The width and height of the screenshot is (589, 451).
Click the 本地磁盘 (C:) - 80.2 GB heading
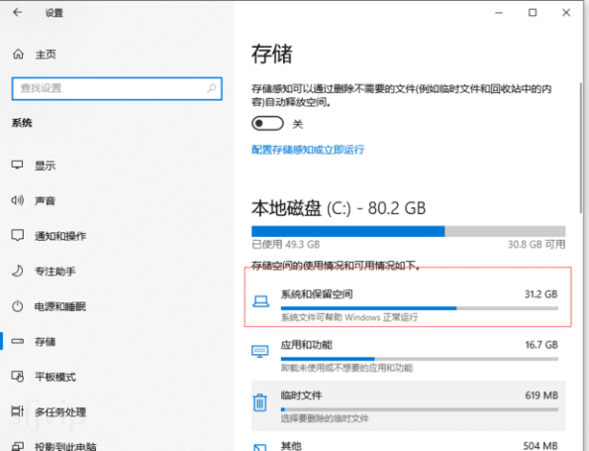coord(339,208)
